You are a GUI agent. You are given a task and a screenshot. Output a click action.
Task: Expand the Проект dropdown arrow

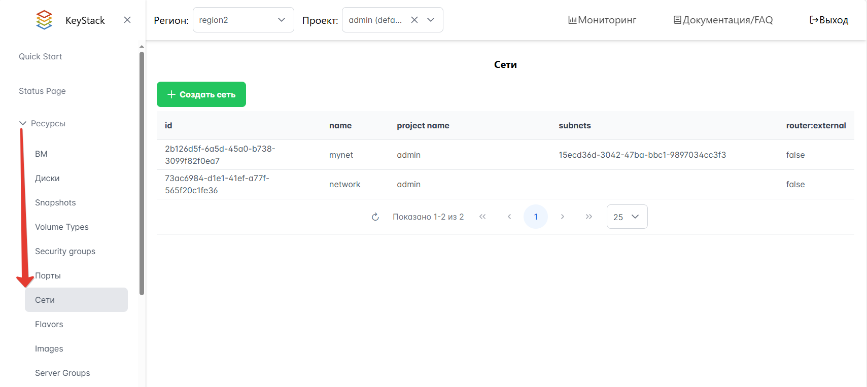[431, 20]
